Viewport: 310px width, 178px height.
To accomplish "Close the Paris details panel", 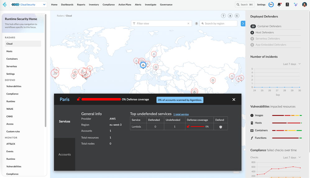I will coord(234,100).
